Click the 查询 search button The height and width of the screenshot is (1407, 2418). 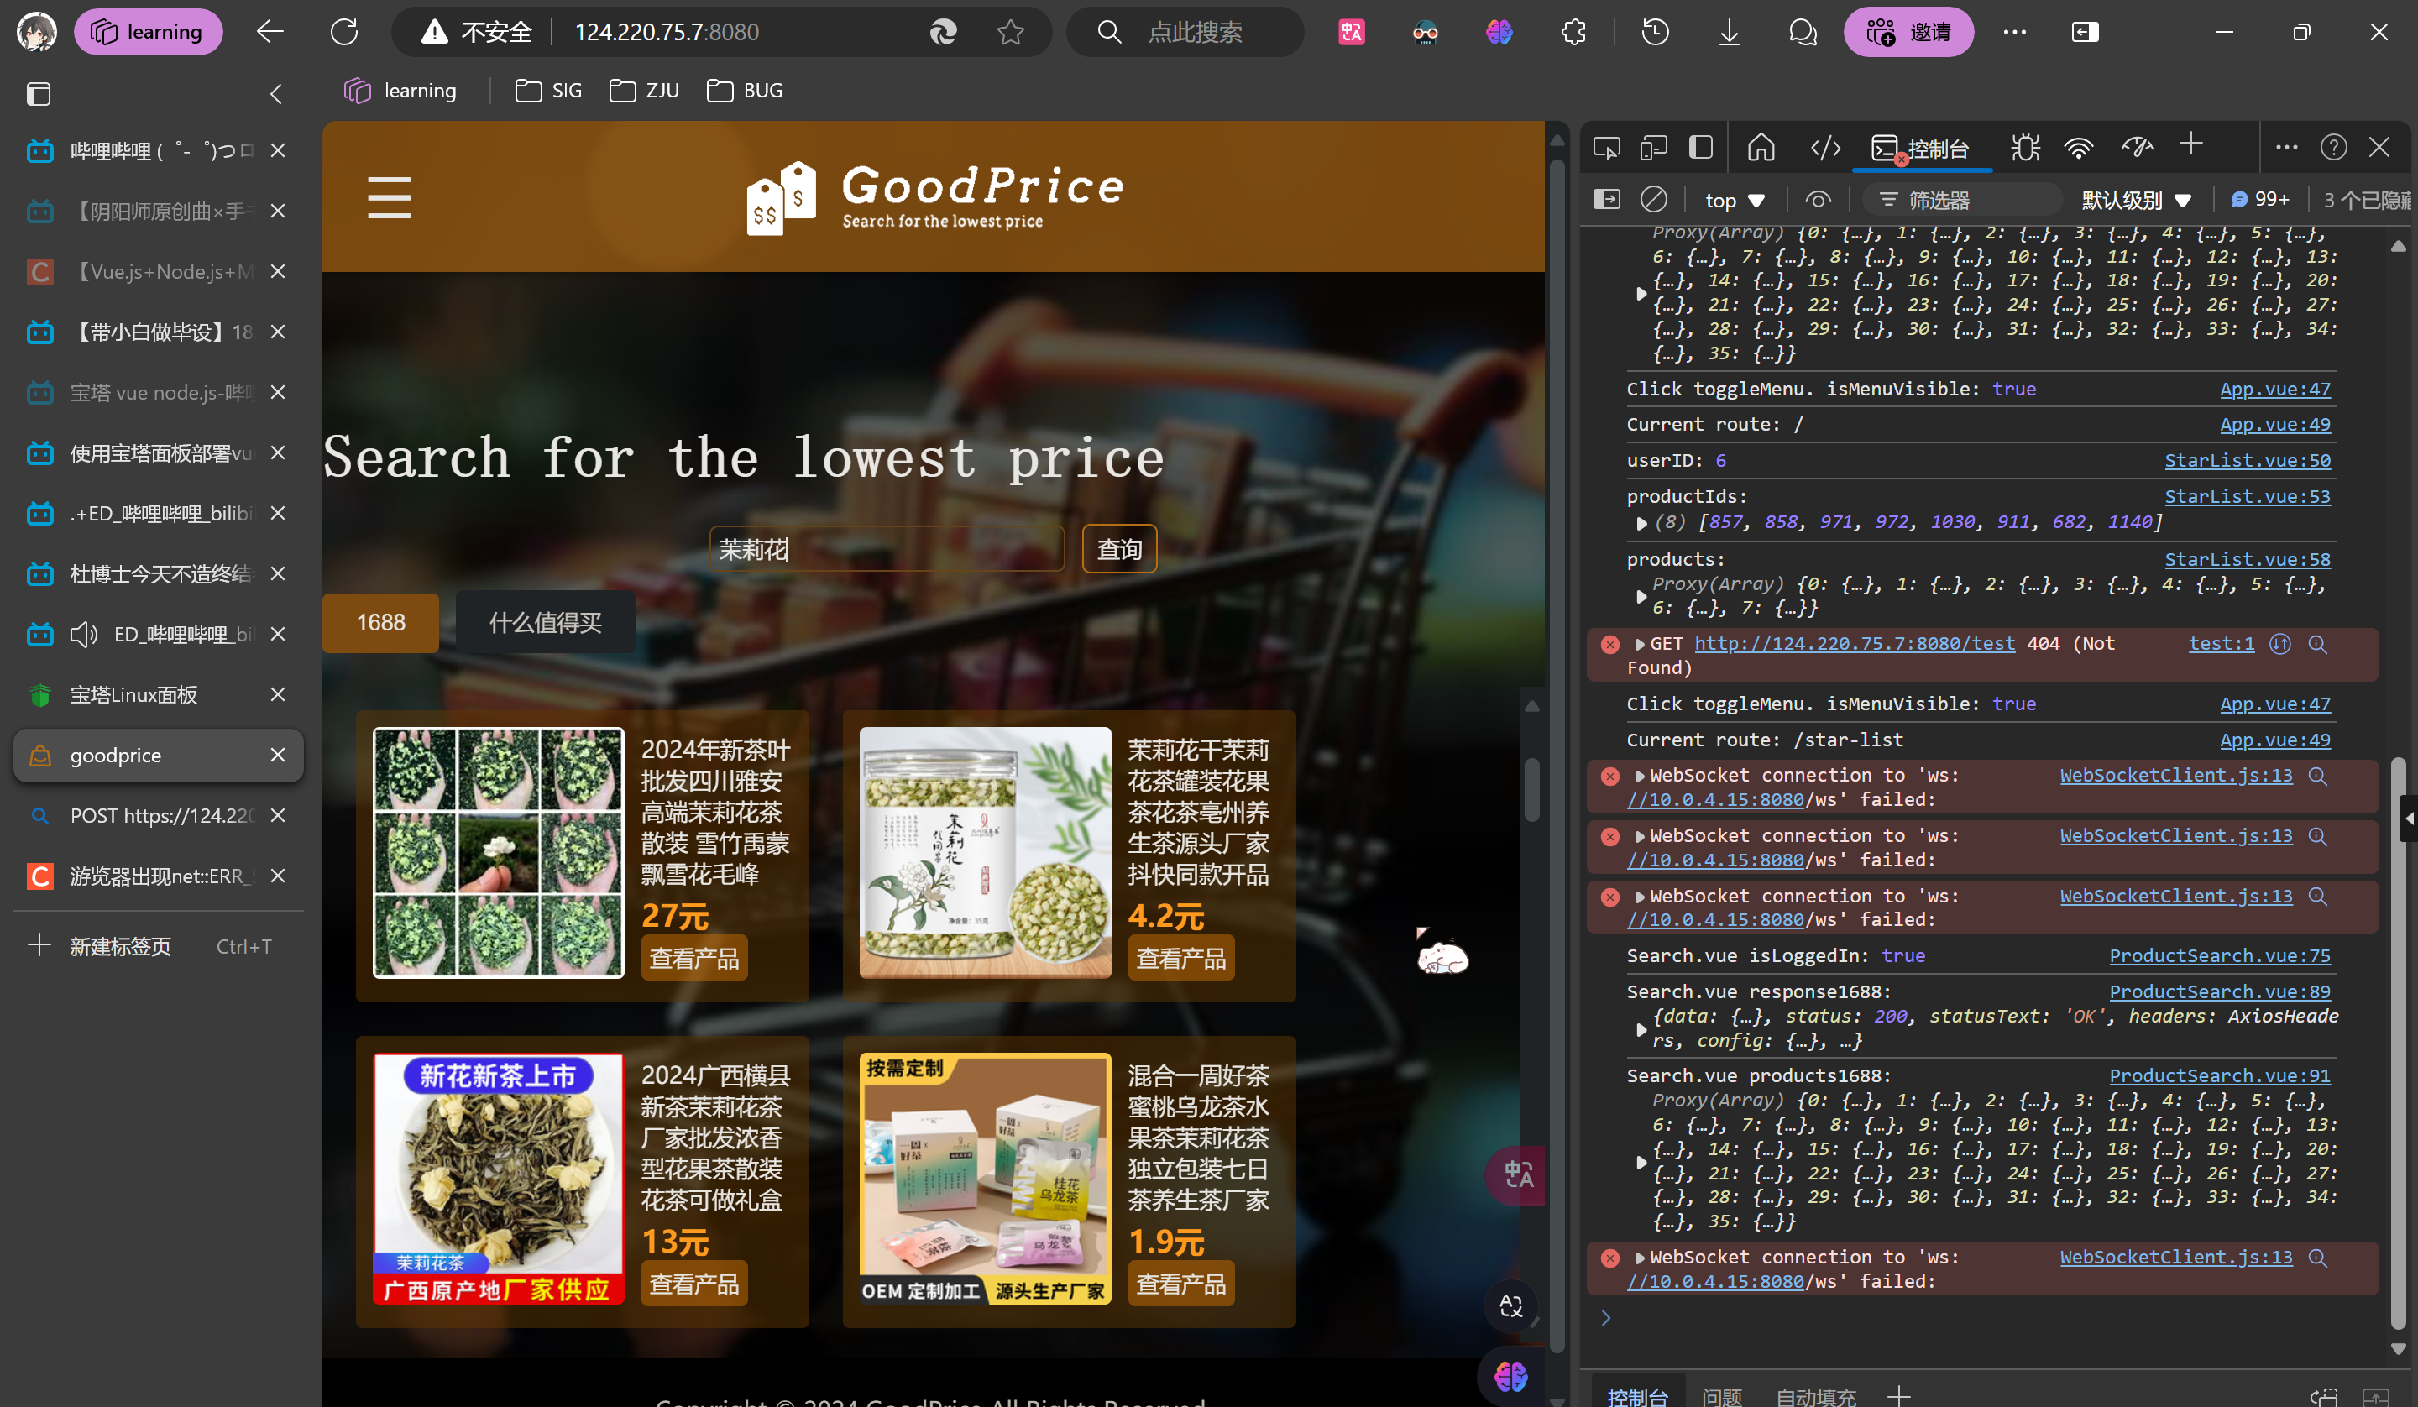[x=1119, y=550]
